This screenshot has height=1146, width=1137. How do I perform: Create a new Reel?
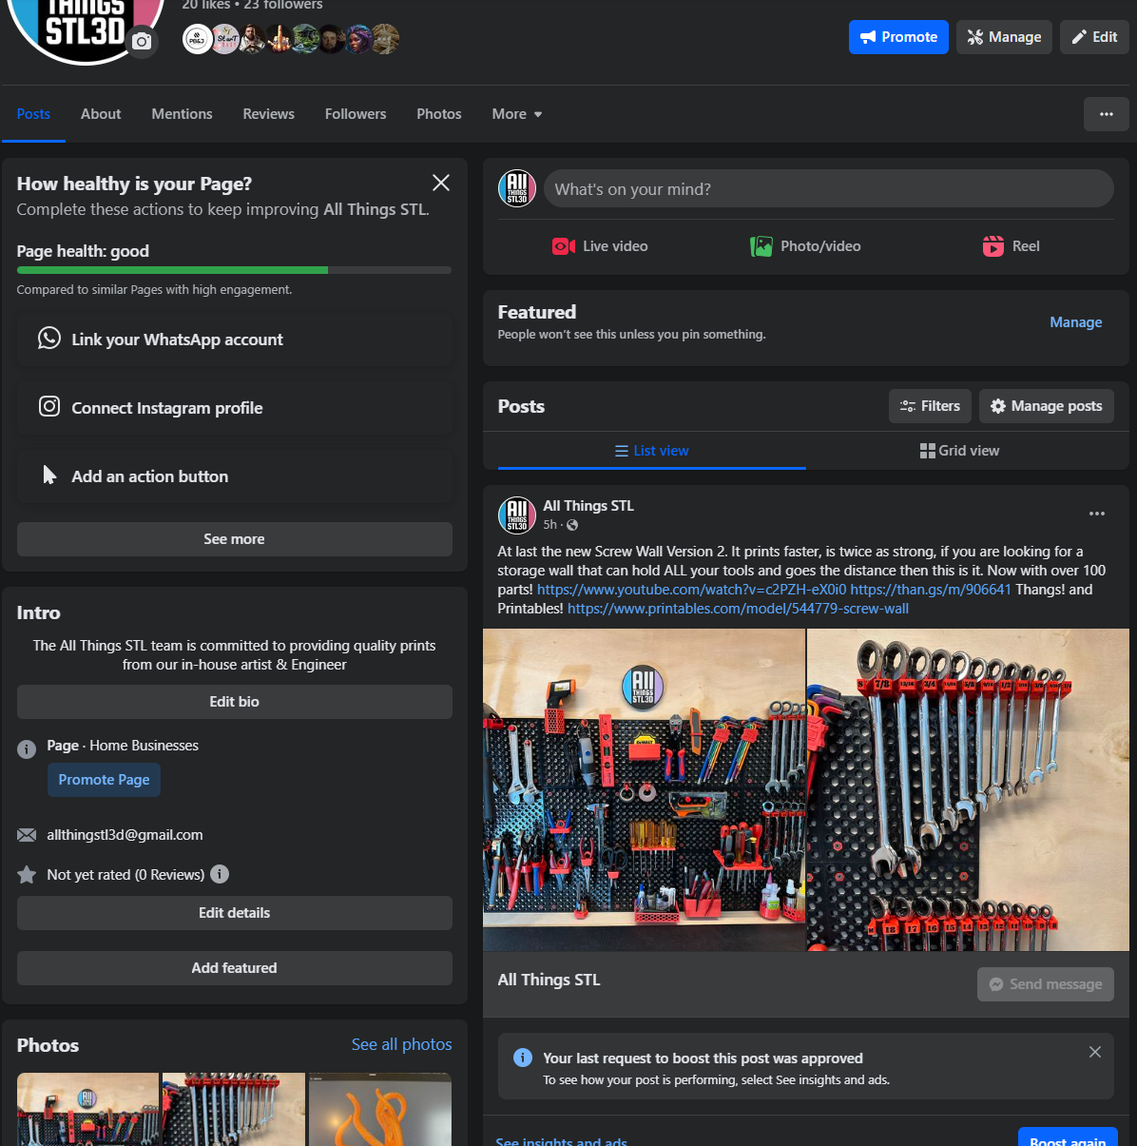point(1011,245)
